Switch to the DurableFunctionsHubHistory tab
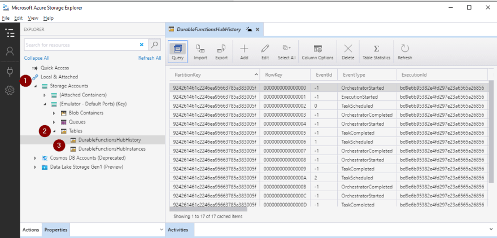The height and width of the screenshot is (238, 497). (209, 29)
